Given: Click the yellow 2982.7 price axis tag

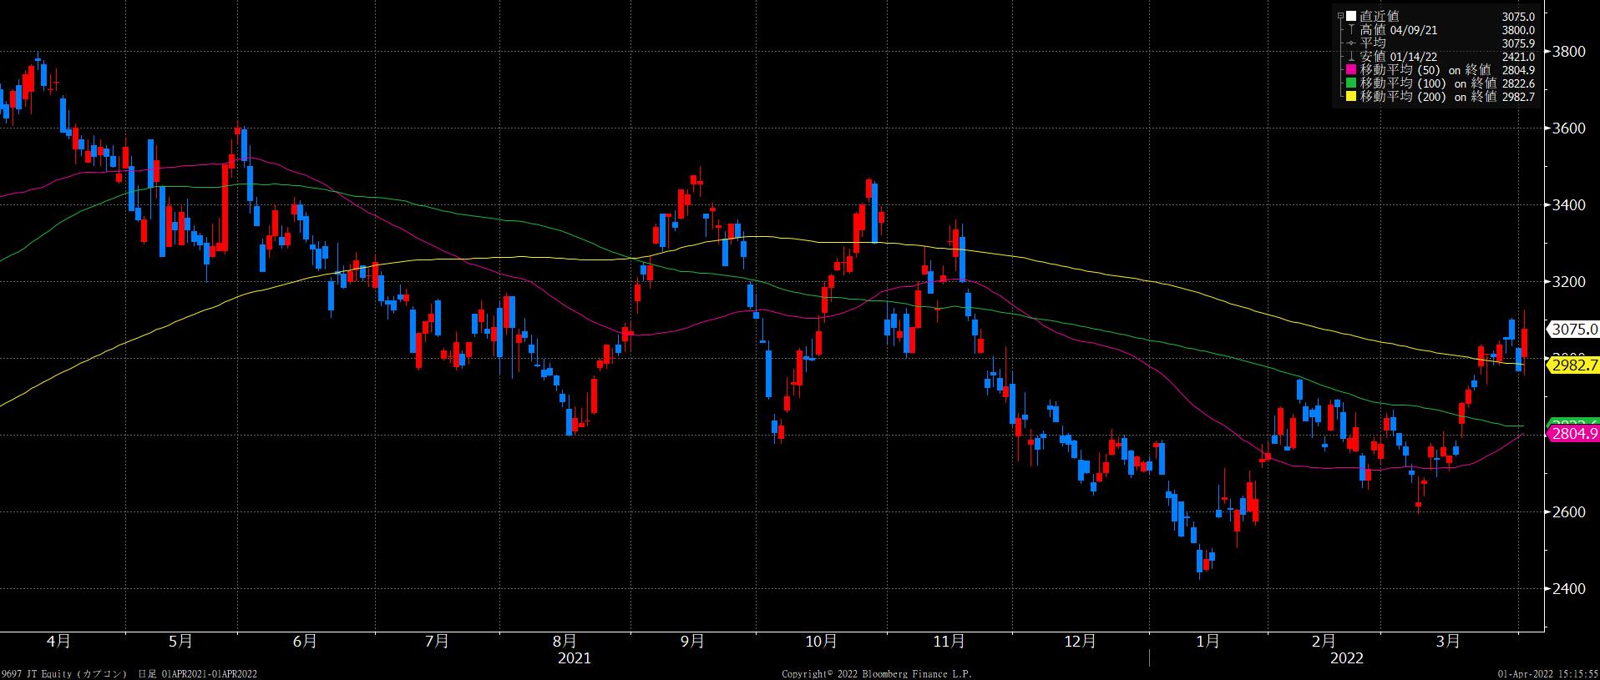Looking at the screenshot, I should pyautogui.click(x=1573, y=365).
